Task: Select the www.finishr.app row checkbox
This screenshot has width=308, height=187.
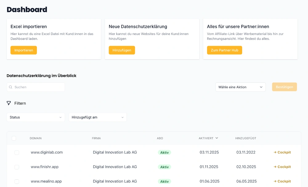Action: [17, 167]
